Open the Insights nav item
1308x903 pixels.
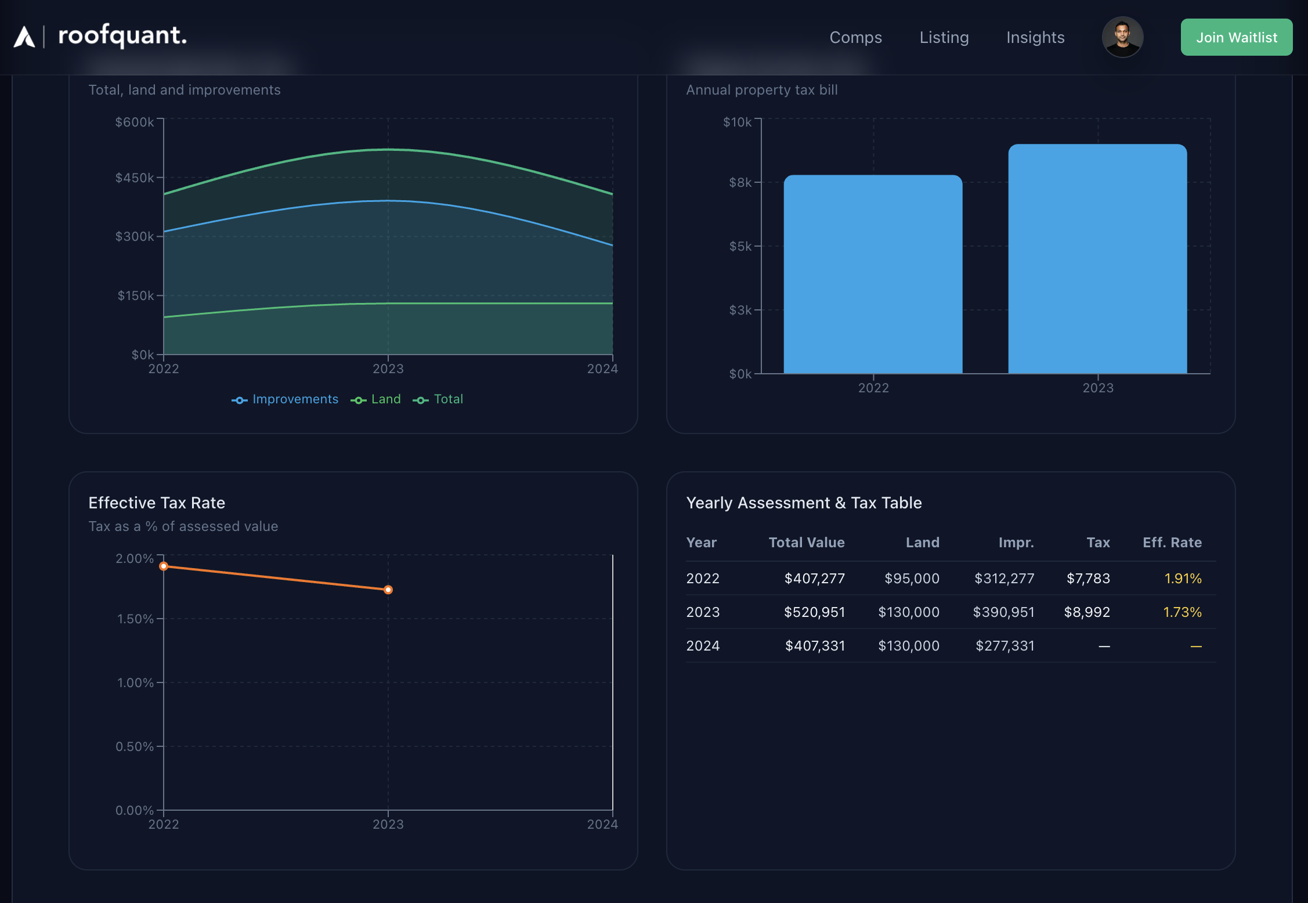pyautogui.click(x=1035, y=37)
